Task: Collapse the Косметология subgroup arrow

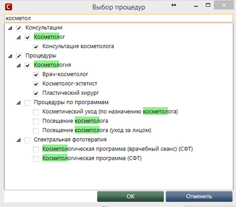Action: (19, 65)
